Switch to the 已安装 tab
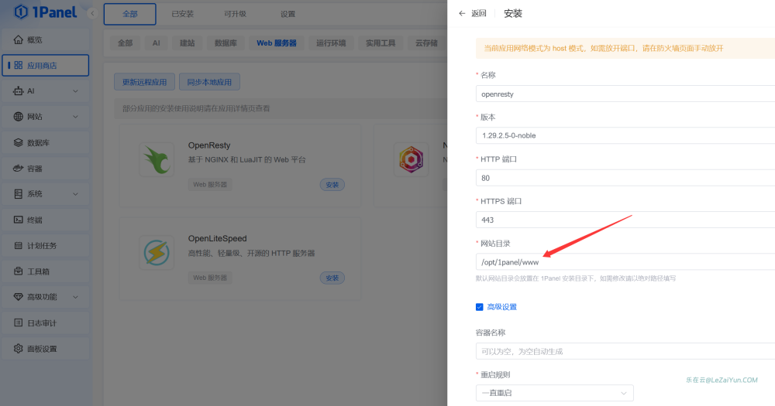Viewport: 775px width, 406px height. point(182,14)
